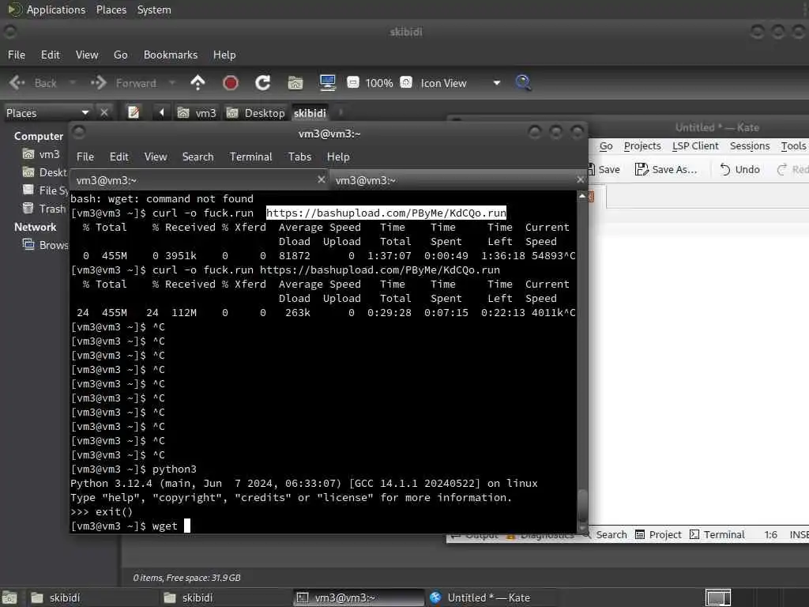Select Desktop in the path bar
The image size is (809, 607).
(255, 113)
